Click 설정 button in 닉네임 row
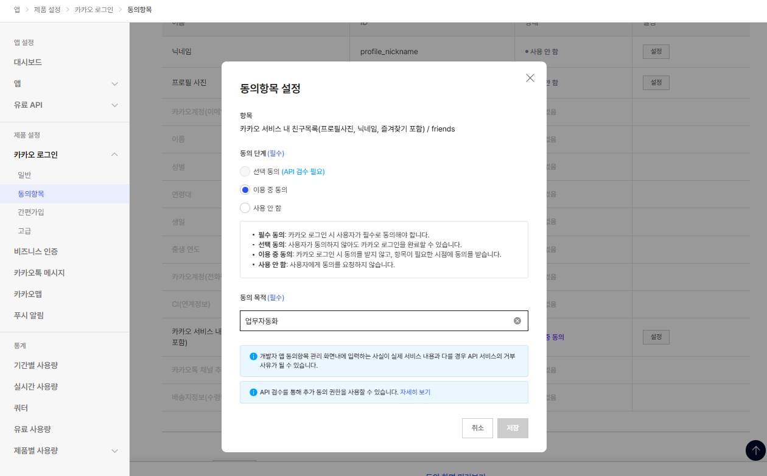Image resolution: width=767 pixels, height=476 pixels. [656, 51]
